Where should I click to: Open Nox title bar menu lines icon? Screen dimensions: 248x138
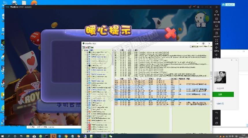(x=194, y=7)
